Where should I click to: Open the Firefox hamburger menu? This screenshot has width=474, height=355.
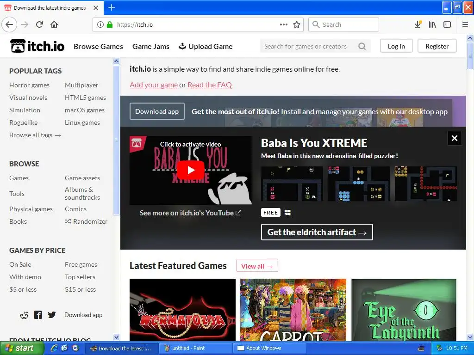465,24
